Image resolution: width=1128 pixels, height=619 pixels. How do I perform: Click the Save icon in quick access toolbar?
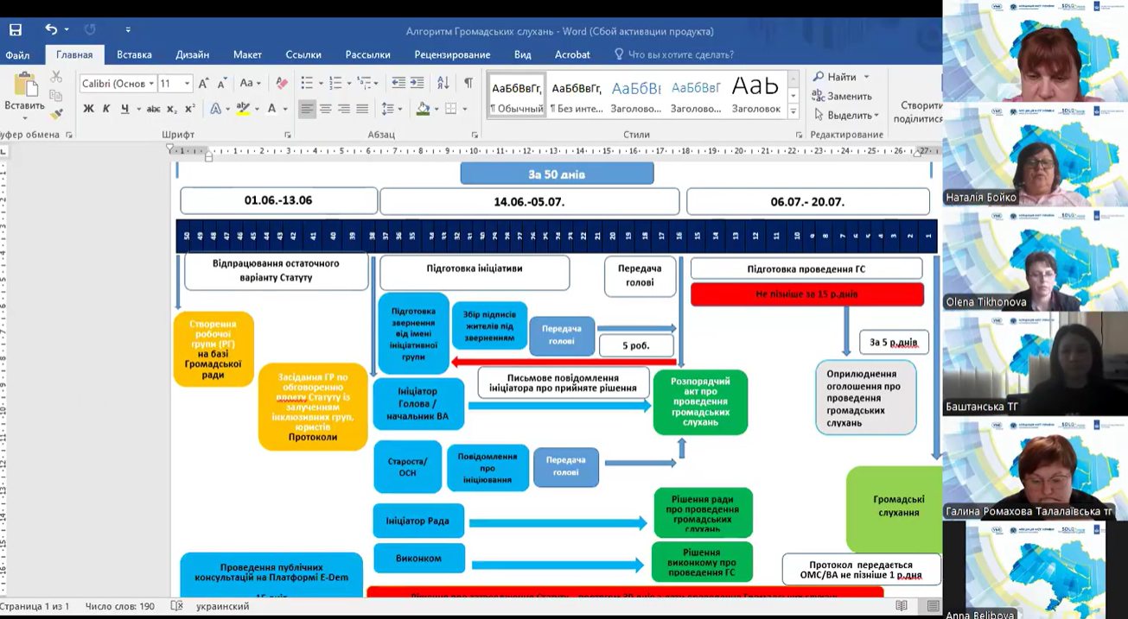point(16,30)
